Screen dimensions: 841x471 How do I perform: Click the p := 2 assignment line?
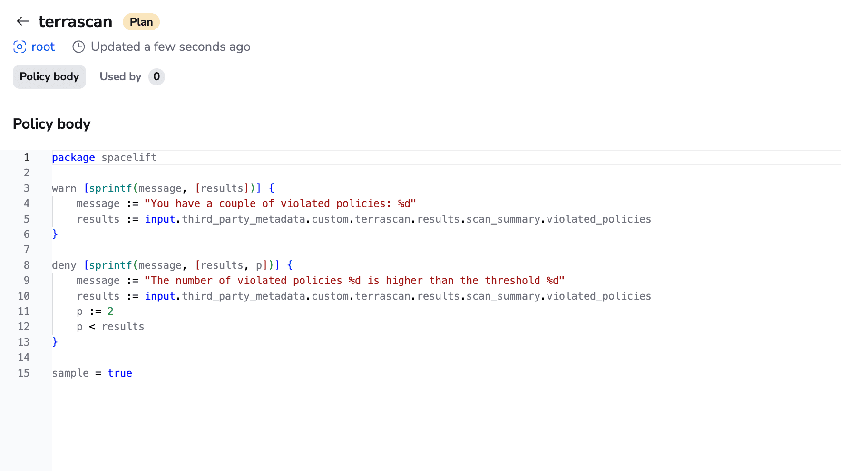coord(95,311)
